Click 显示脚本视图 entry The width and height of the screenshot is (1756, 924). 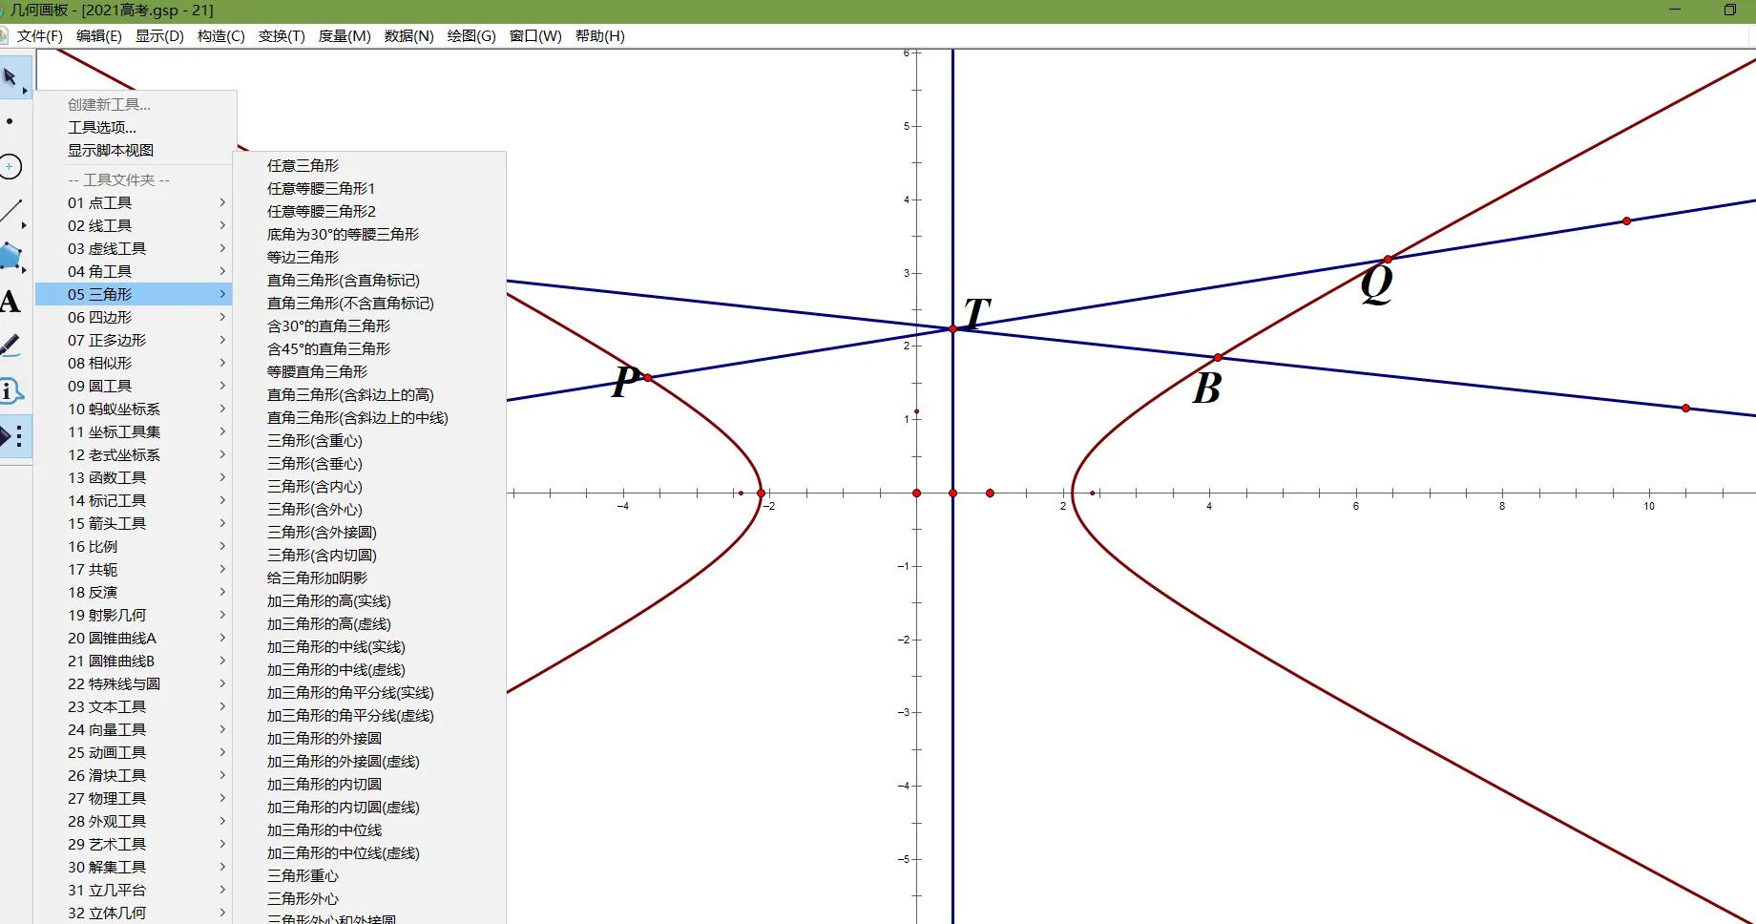pos(111,150)
